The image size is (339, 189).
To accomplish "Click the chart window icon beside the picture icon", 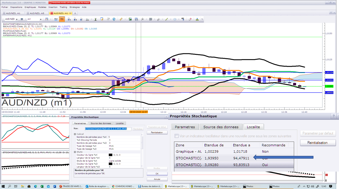I will 137,19.
